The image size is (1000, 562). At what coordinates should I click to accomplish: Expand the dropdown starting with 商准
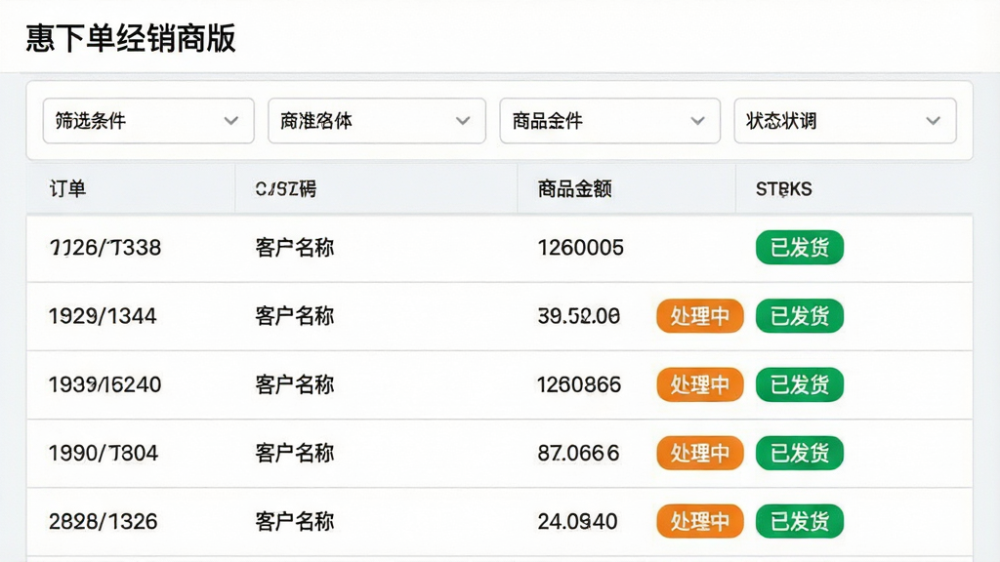[377, 120]
